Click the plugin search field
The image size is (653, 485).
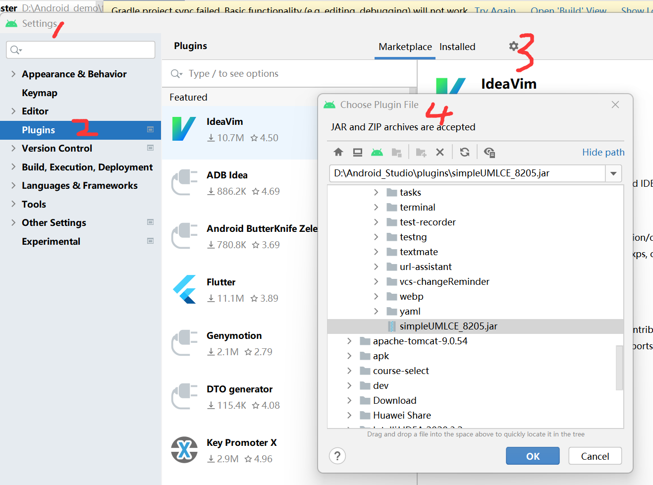(x=289, y=74)
